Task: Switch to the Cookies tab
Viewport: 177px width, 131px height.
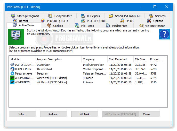Action: click(55, 26)
